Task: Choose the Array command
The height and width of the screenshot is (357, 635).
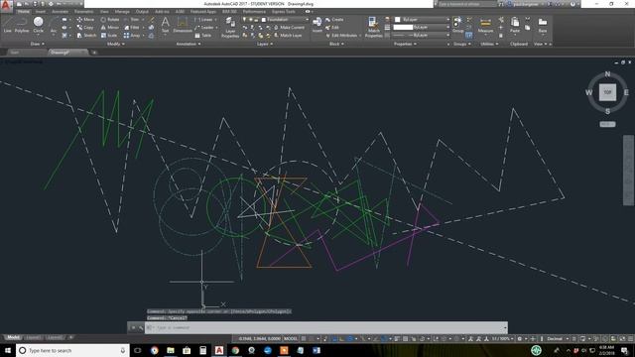Action: click(132, 36)
